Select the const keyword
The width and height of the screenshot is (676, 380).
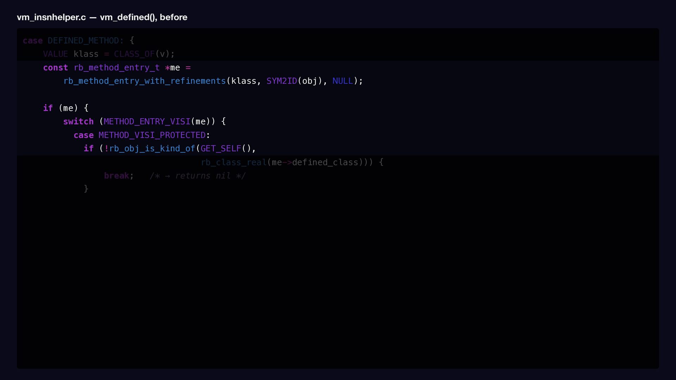point(56,68)
